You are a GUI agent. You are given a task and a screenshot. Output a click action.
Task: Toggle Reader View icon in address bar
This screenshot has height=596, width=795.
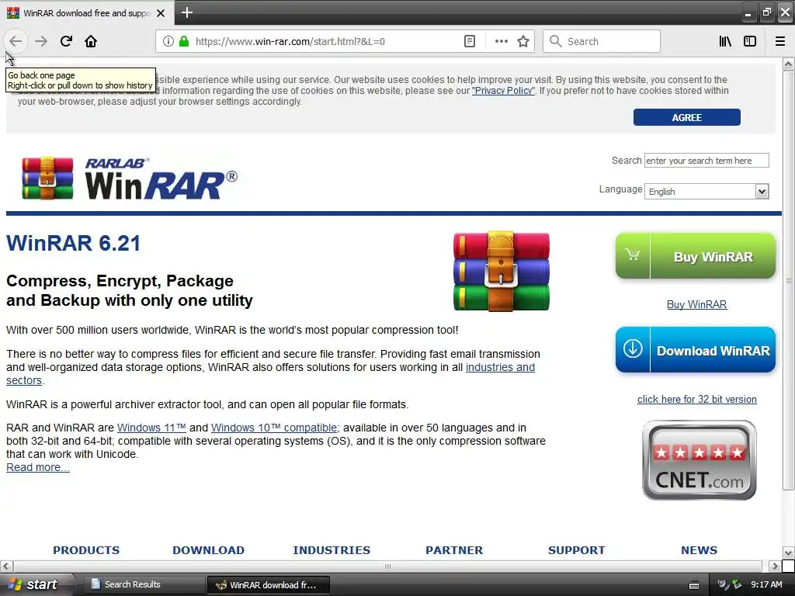click(470, 41)
